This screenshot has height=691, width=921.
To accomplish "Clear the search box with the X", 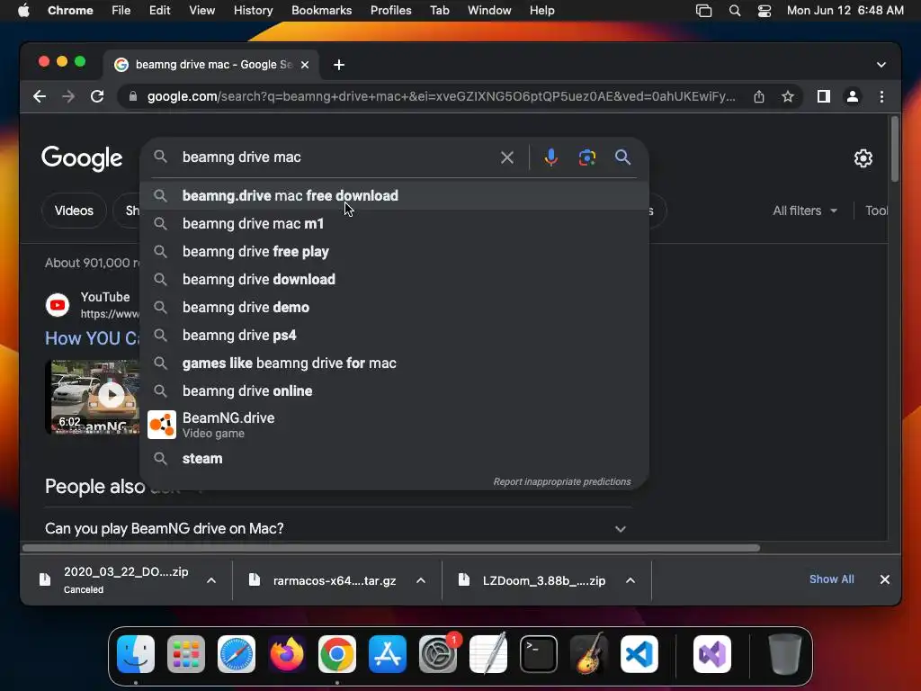I will 507,157.
